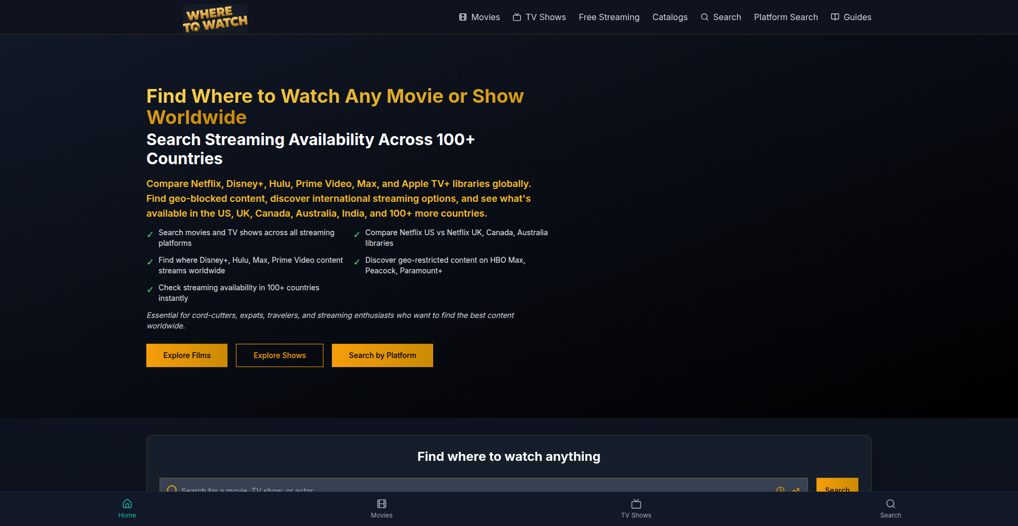Screen dimensions: 1018x526
Task: Open TV Shows in the top header menu
Action: click(539, 17)
